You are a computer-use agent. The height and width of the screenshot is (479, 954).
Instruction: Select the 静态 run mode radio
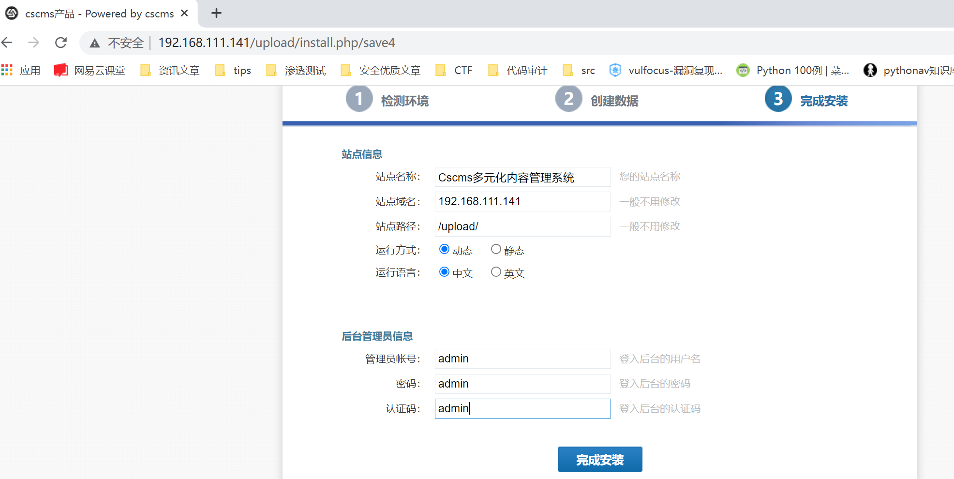(x=496, y=249)
